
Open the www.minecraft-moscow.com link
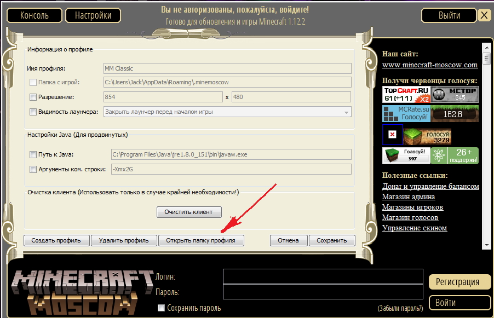(x=430, y=65)
